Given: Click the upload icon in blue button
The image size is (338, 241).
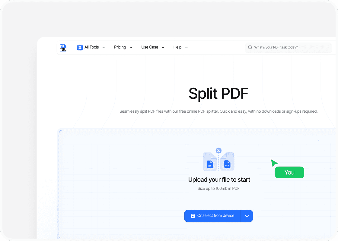Looking at the screenshot, I should (x=193, y=216).
